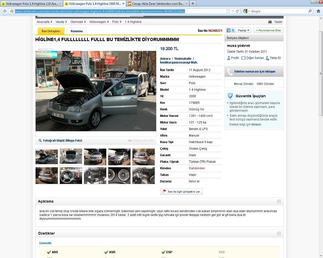Close the Cevap: Akla Zarar tab
The image size is (323, 258).
[186, 4]
